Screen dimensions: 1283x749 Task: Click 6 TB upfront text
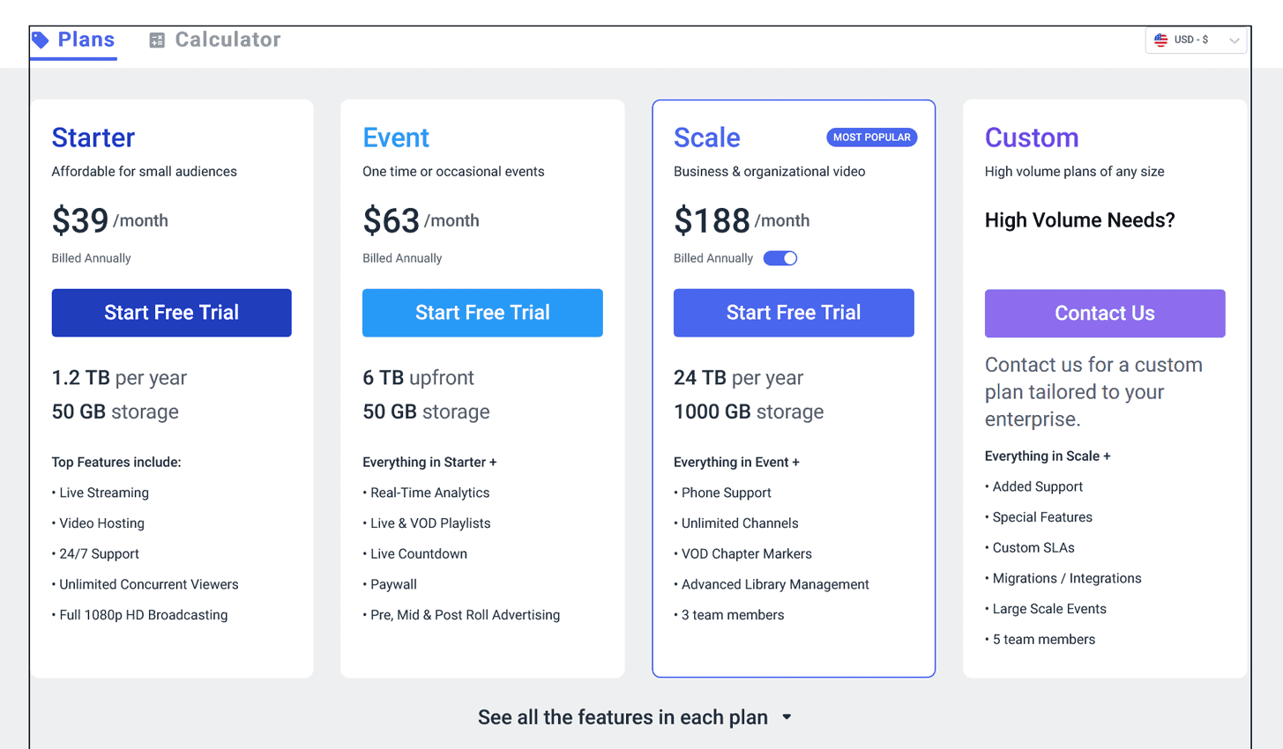click(418, 378)
